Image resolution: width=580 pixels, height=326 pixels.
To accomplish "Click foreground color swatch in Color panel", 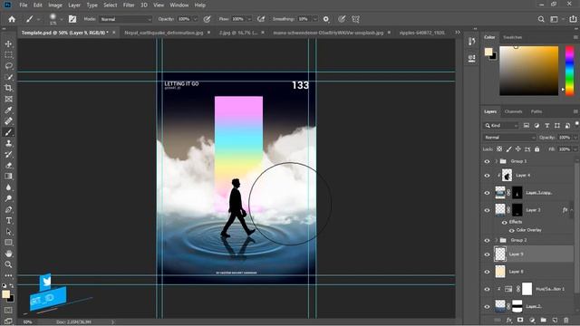I will coord(488,52).
